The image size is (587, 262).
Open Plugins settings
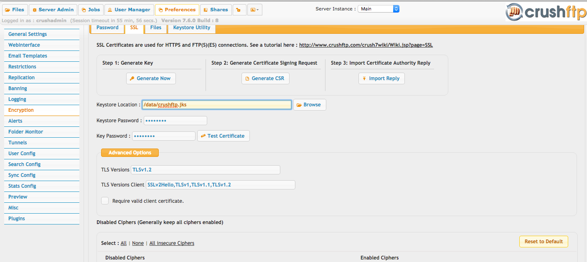coord(42,219)
